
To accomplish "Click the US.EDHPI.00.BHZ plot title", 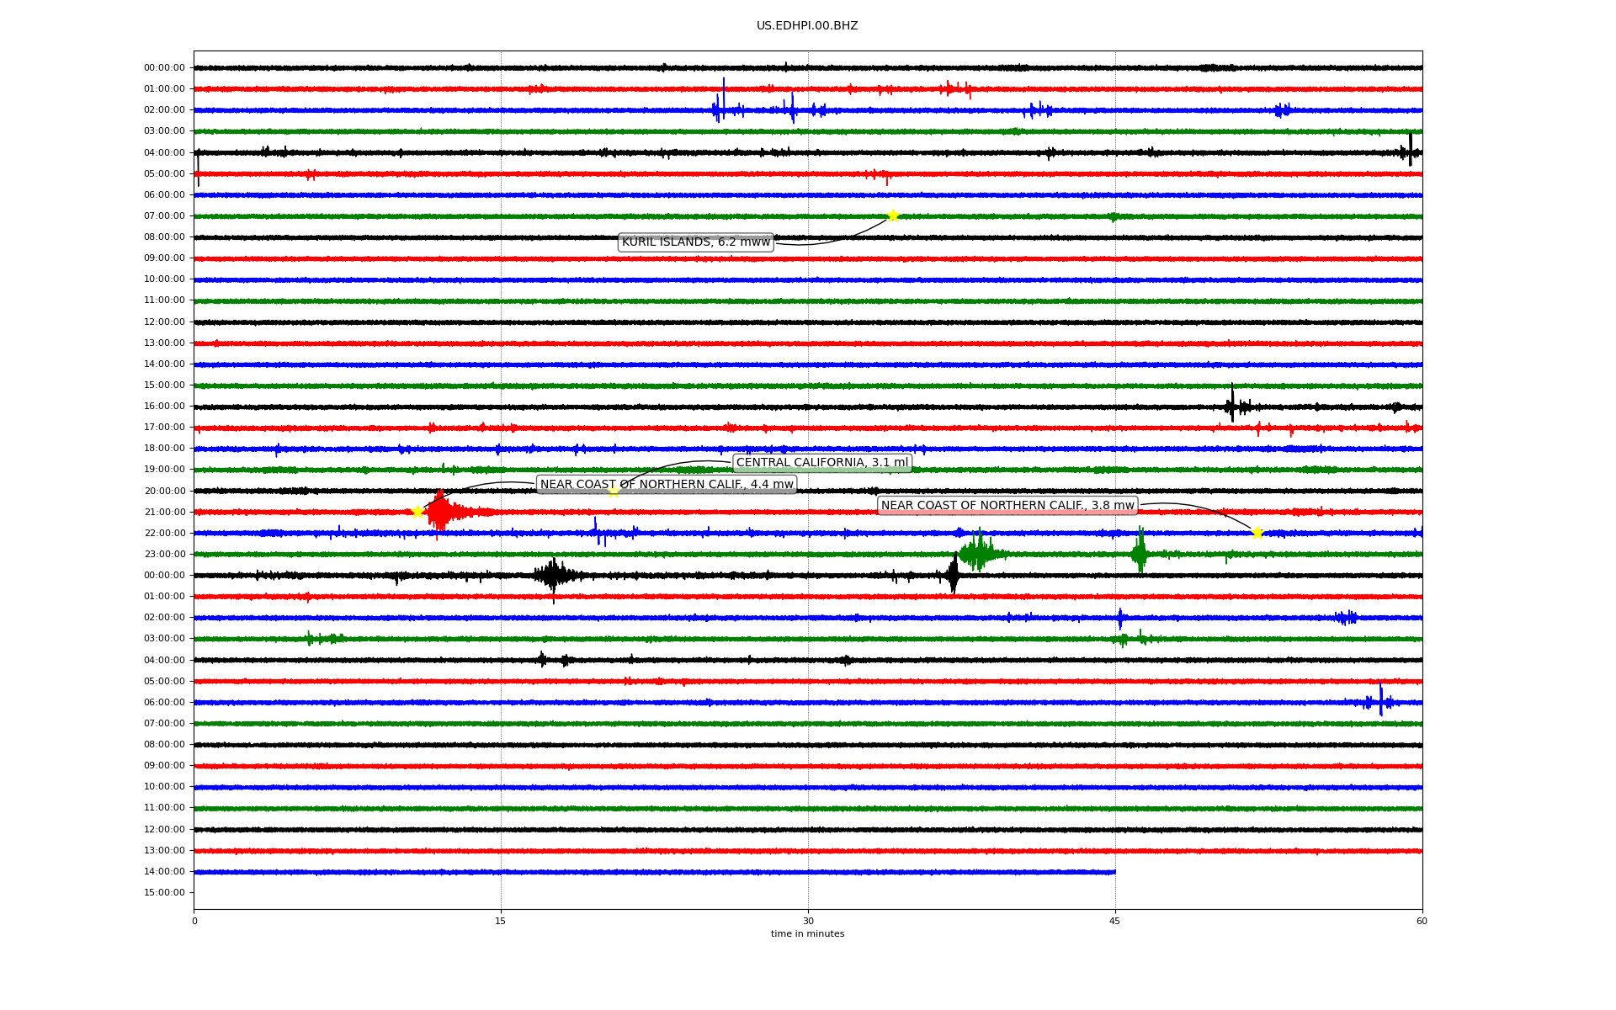I will [x=806, y=26].
